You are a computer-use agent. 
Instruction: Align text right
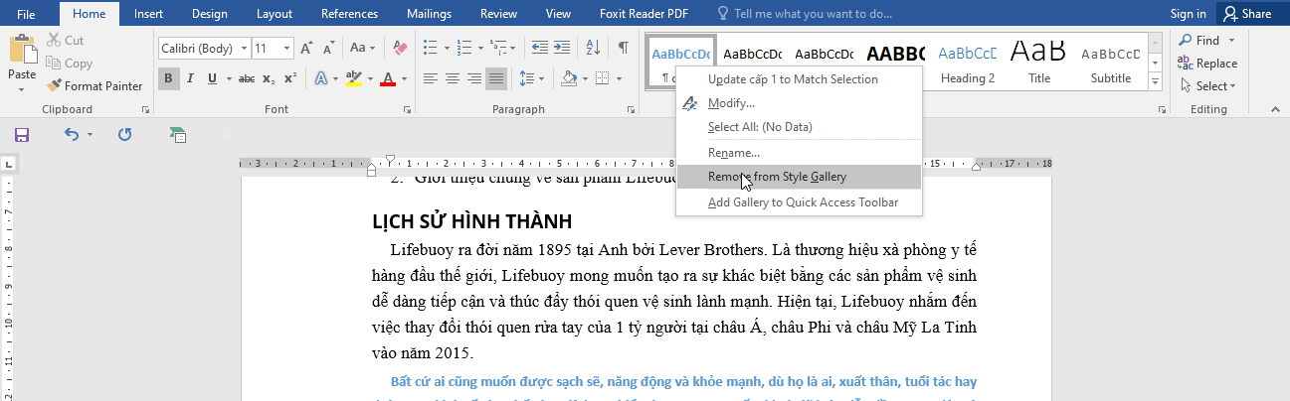tap(474, 78)
